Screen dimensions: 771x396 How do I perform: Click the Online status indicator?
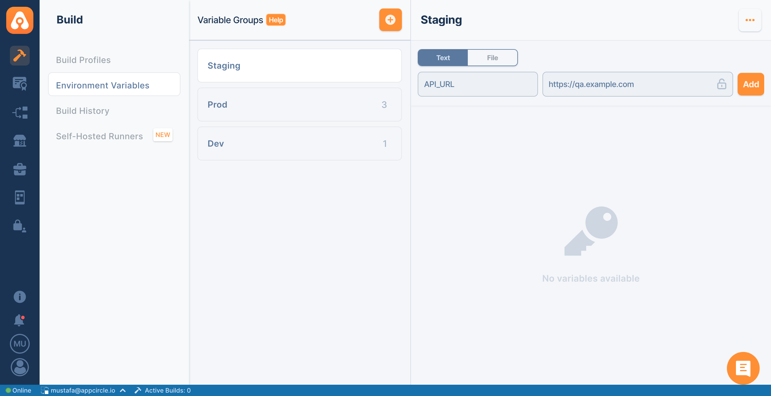click(x=19, y=390)
